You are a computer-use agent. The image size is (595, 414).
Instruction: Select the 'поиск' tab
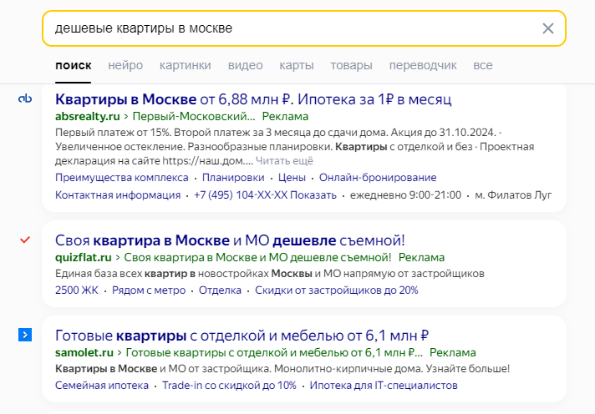[74, 65]
